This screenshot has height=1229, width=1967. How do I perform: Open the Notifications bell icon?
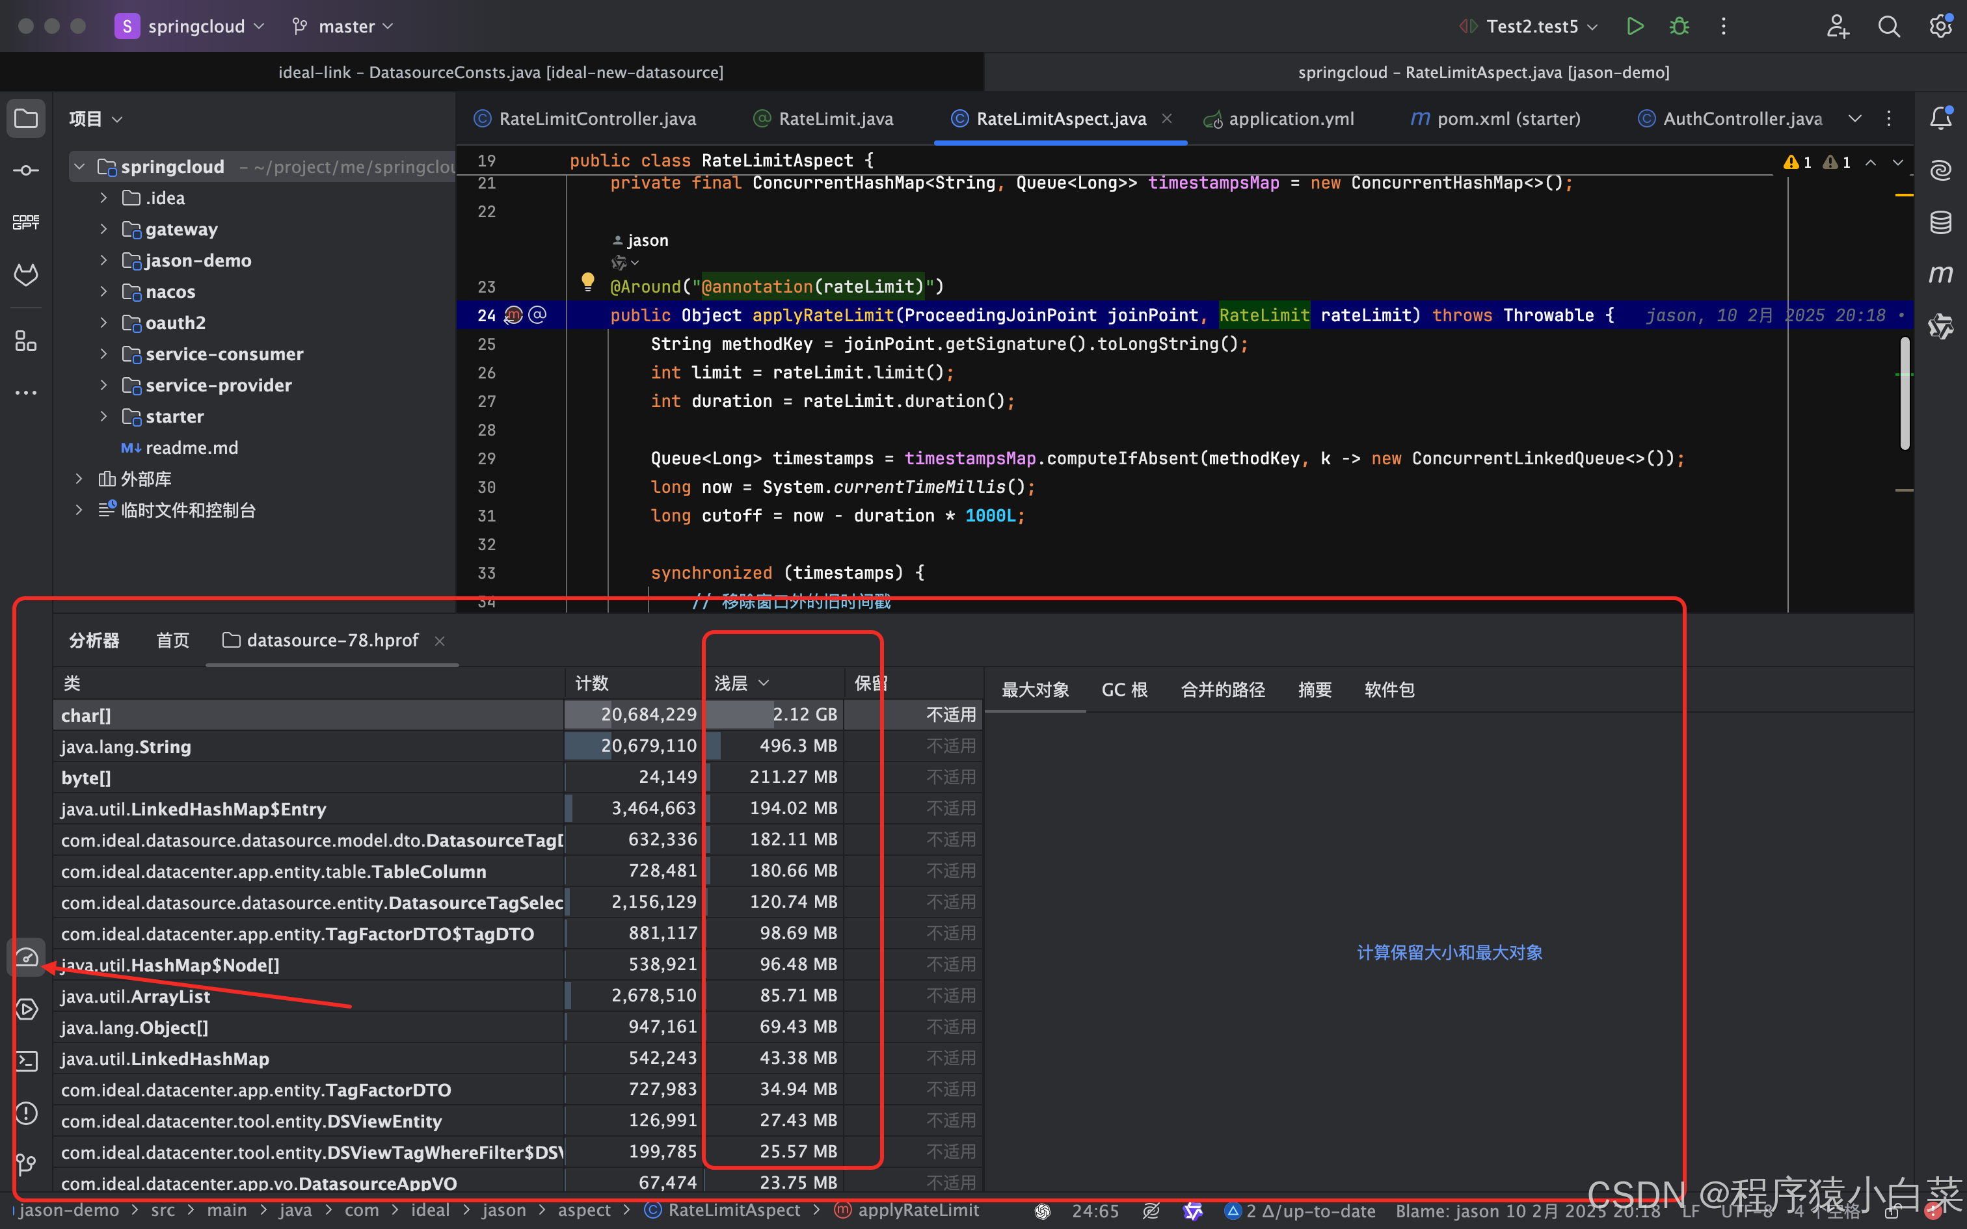[x=1941, y=118]
